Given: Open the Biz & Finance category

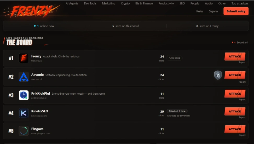Looking at the screenshot, I should tap(144, 3).
